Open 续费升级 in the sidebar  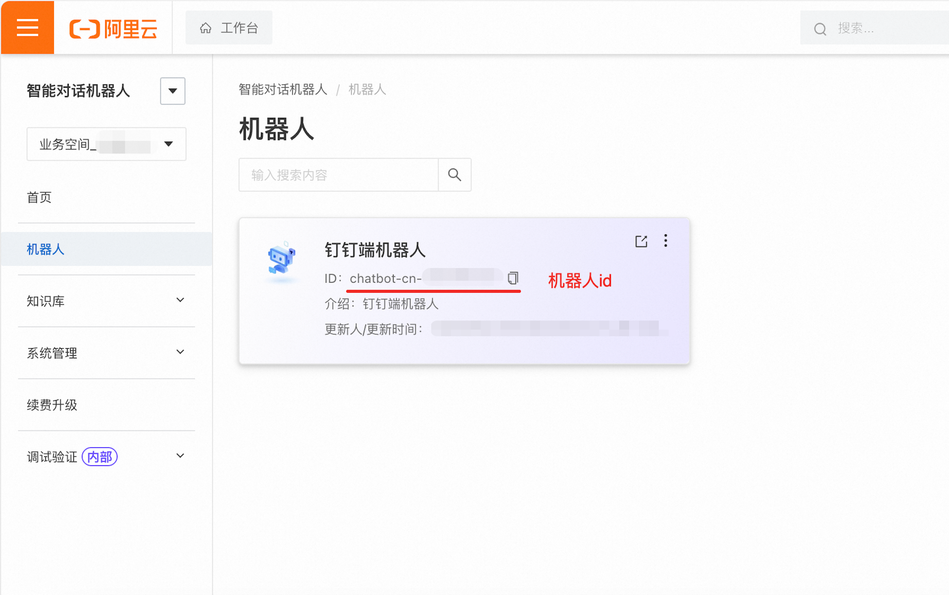click(106, 405)
